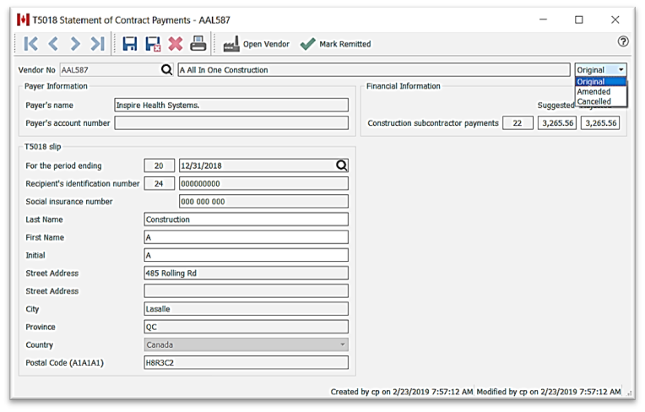Click the box 20 code field
The height and width of the screenshot is (412, 645).
pyautogui.click(x=160, y=165)
